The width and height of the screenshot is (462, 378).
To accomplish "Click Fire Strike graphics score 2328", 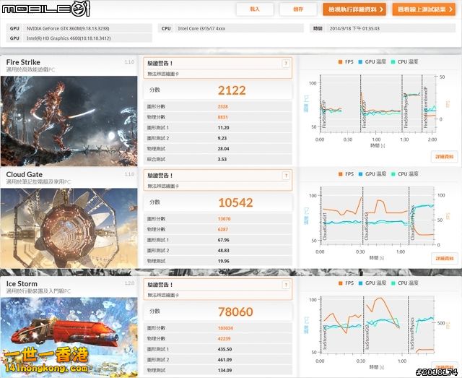I will (223, 106).
